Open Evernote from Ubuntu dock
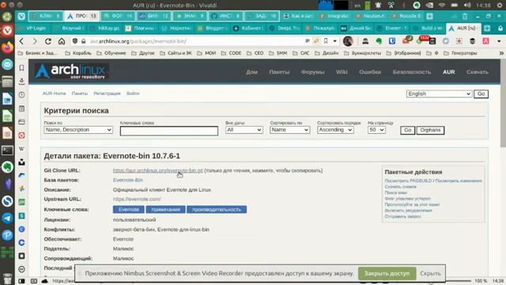Screen dimensions: 506x285 pos(7,167)
